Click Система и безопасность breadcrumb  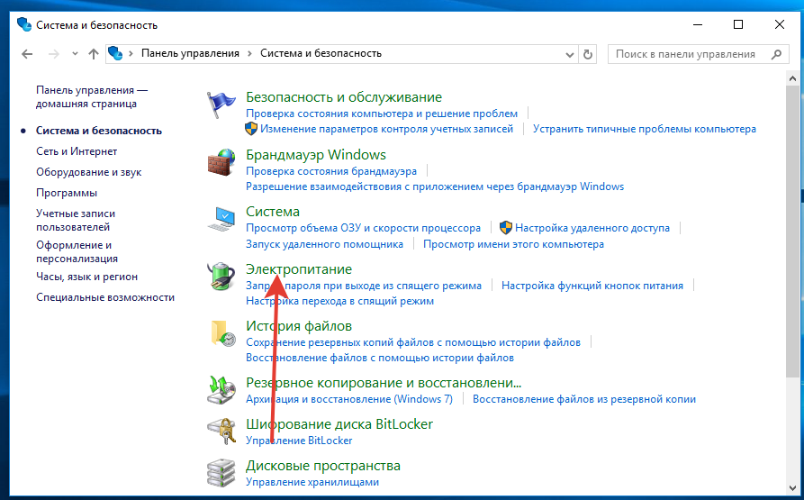click(321, 53)
